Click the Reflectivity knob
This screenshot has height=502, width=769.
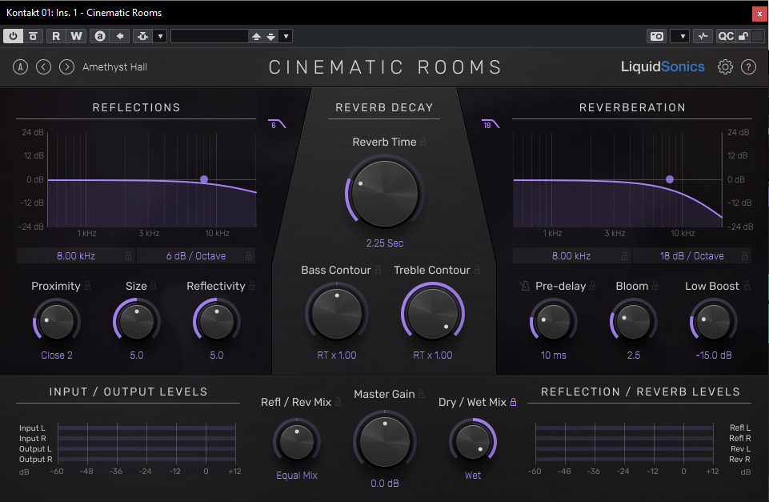(216, 321)
